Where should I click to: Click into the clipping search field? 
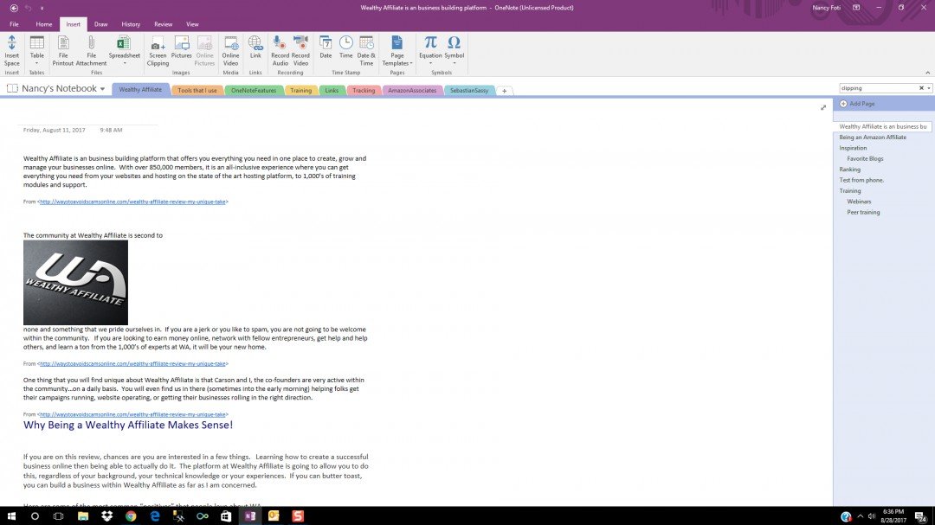point(878,88)
